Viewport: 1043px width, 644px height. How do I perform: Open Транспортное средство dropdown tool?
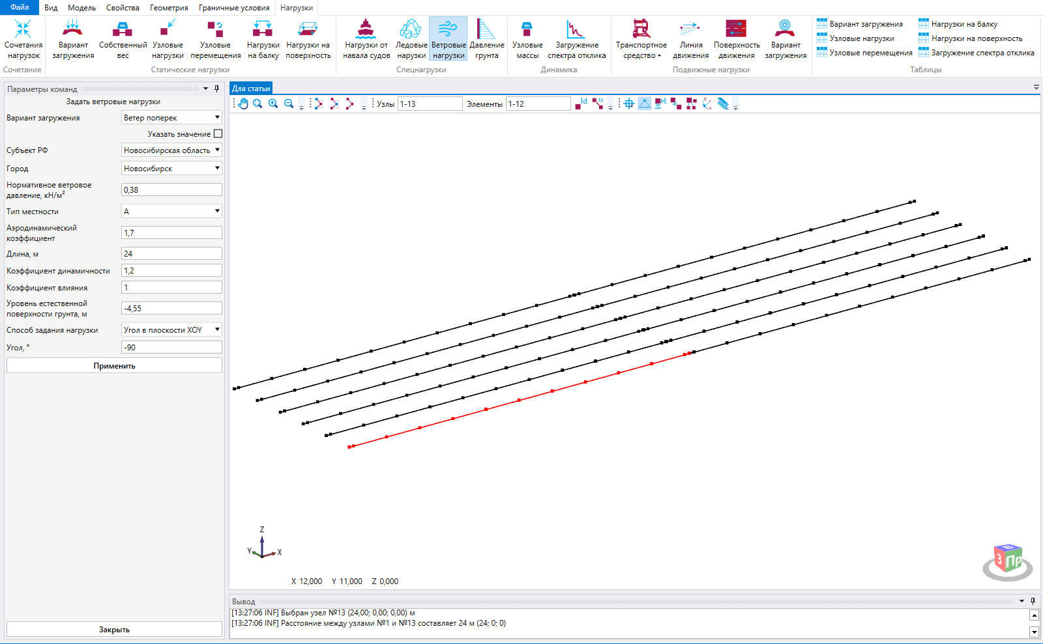click(x=641, y=39)
